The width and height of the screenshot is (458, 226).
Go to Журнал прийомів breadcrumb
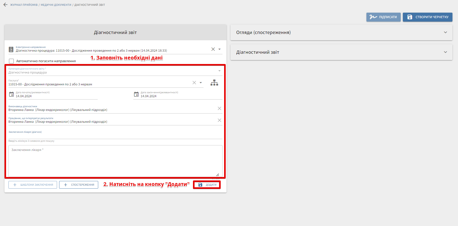[24, 5]
